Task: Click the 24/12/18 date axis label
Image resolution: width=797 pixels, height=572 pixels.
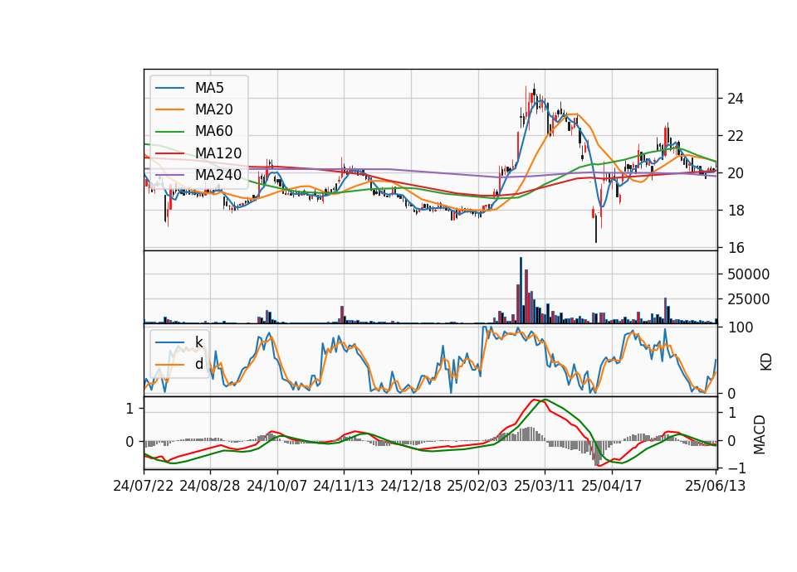Action: pos(411,486)
